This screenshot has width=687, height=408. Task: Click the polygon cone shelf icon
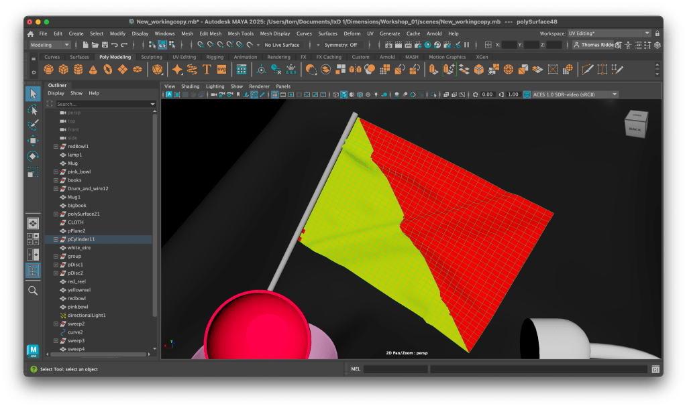93,70
